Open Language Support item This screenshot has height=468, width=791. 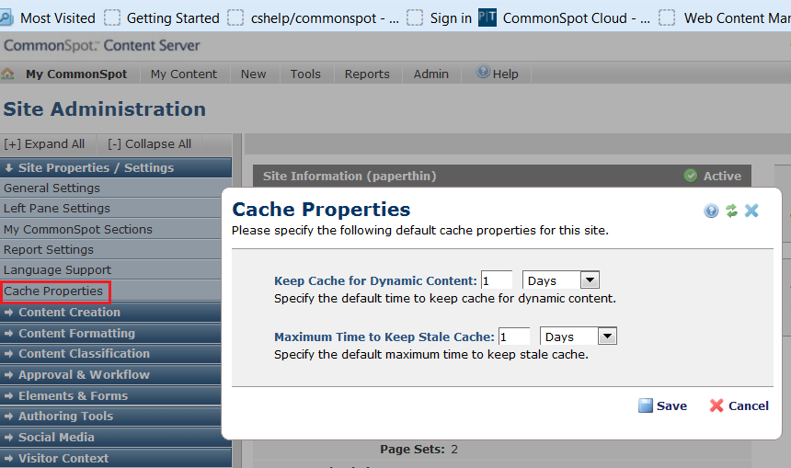click(58, 269)
